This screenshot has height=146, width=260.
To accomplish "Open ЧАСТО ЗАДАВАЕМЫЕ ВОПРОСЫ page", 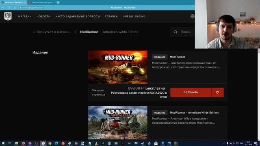I will 78,16.
